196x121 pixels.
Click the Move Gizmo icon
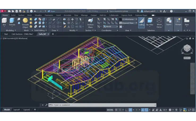(x=159, y=22)
